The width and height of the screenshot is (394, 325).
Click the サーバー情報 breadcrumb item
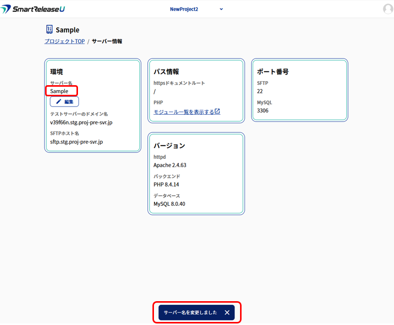pyautogui.click(x=107, y=41)
